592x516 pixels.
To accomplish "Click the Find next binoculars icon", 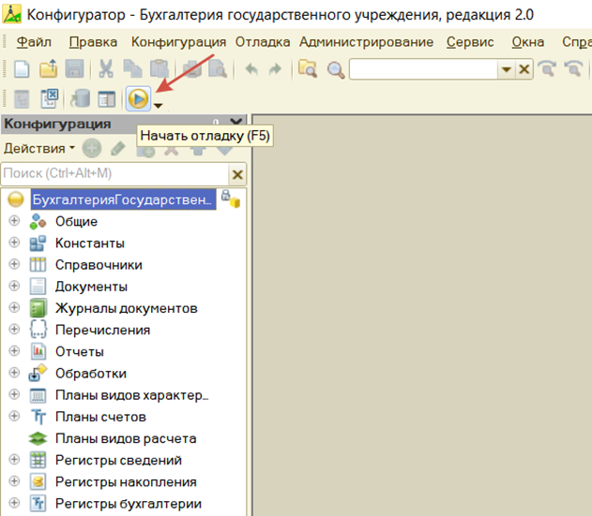I will 547,69.
